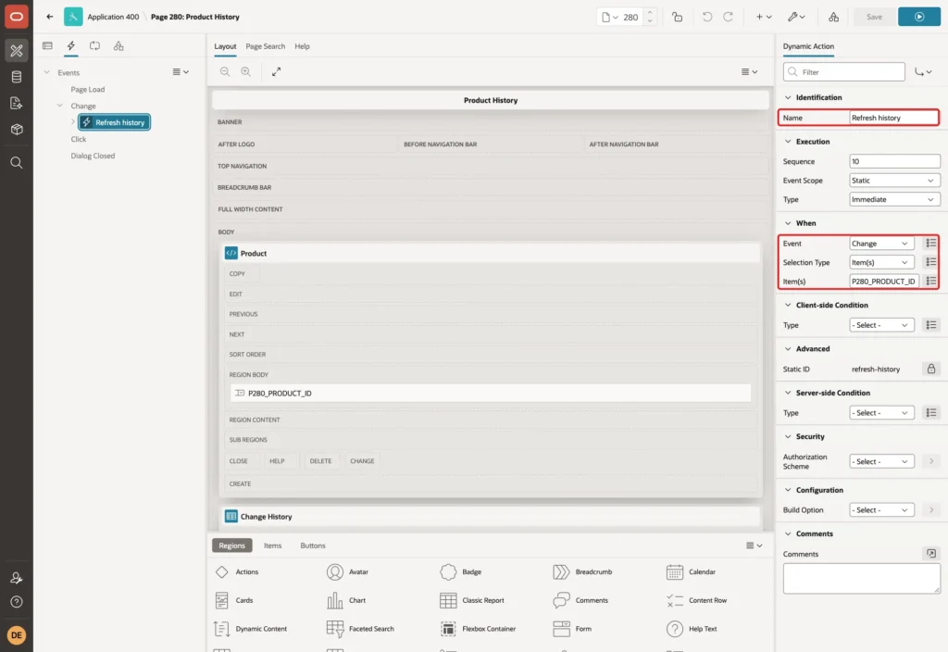This screenshot has width=948, height=652.
Task: Open the administration user icon
Action: [x=17, y=578]
